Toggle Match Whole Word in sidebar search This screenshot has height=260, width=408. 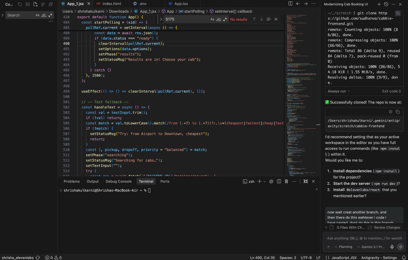(x=44, y=15)
